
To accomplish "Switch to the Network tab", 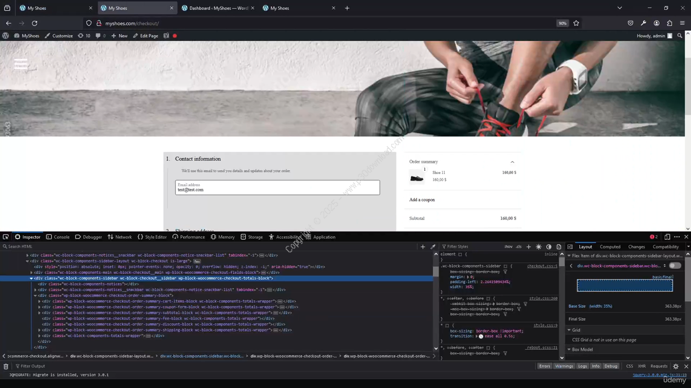I will pos(119,237).
